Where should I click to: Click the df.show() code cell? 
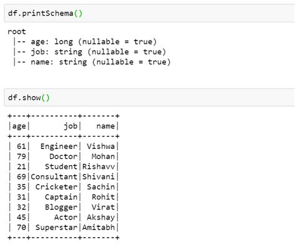(149, 97)
